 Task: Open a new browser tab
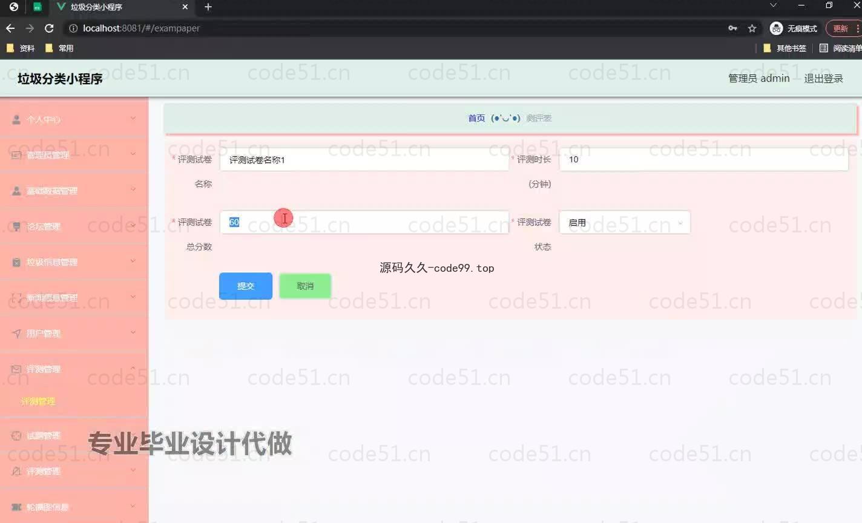point(208,7)
